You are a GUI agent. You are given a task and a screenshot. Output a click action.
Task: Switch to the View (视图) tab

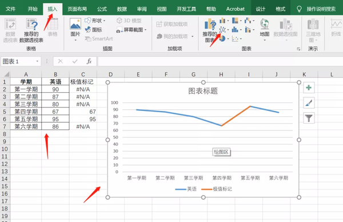click(x=162, y=9)
